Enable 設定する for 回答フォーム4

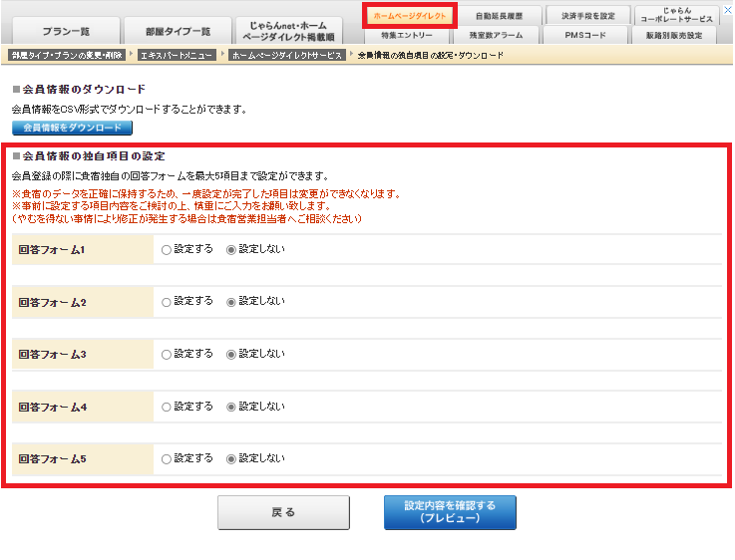(167, 407)
